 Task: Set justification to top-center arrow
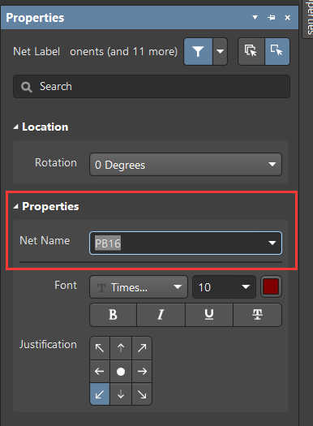point(121,348)
